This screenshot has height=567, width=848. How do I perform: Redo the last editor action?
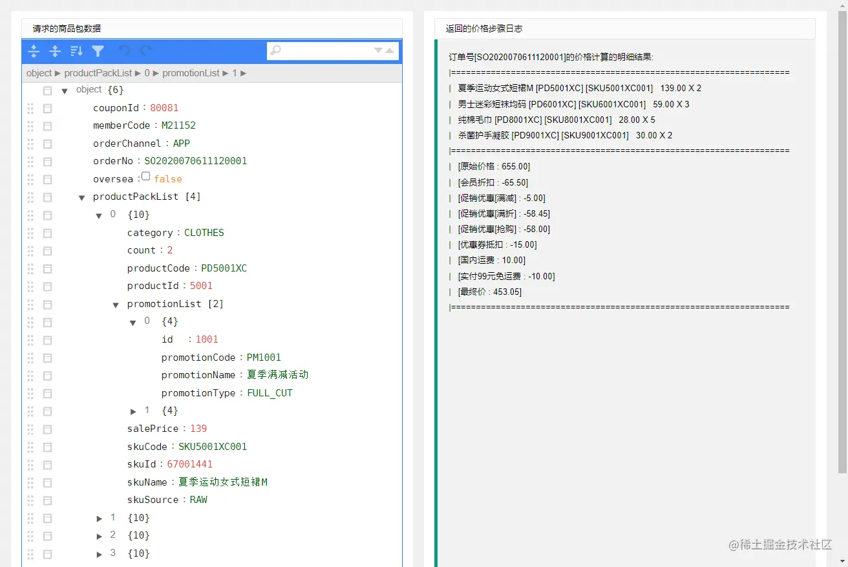click(x=146, y=50)
